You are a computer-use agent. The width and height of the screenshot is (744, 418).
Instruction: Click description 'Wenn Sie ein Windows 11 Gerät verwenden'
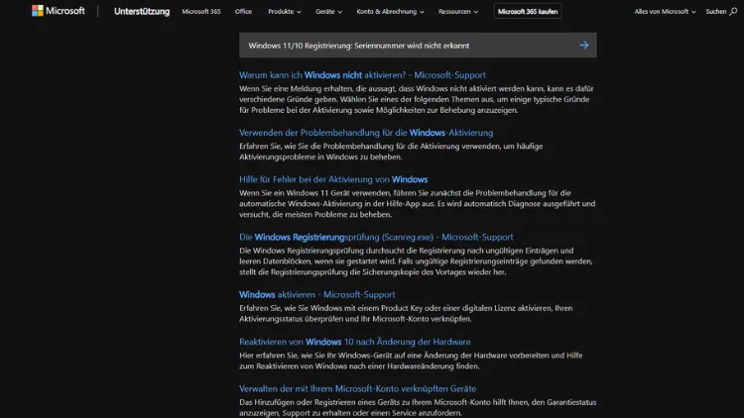[x=417, y=204]
